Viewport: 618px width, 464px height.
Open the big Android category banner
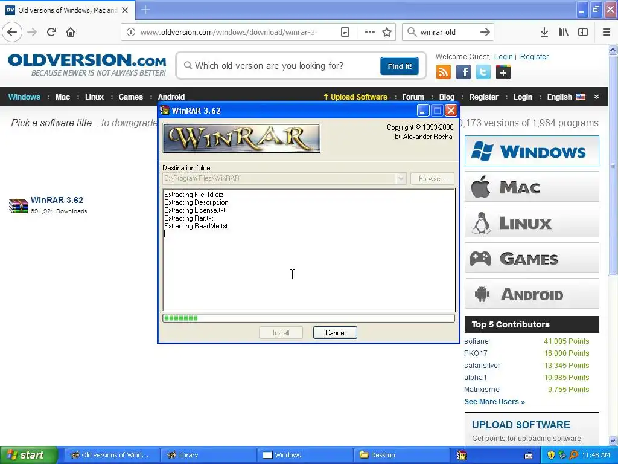point(532,294)
